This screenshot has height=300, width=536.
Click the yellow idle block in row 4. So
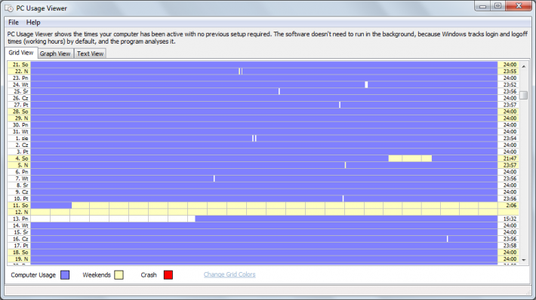[410, 158]
